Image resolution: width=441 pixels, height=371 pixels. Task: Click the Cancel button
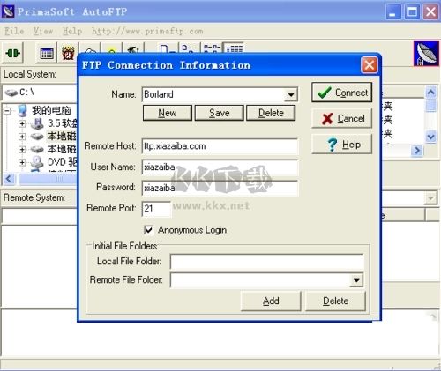[x=342, y=118]
